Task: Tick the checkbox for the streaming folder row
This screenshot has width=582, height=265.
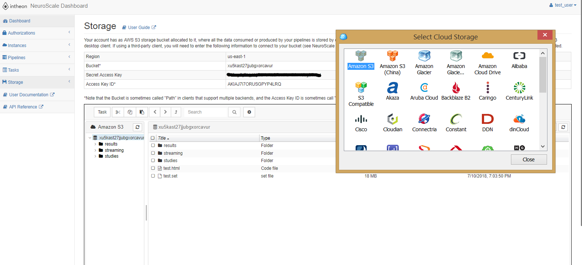Action: (x=153, y=153)
